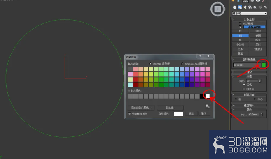Click the 按对象 button in color dialog
Image resolution: width=271 pixels, height=159 pixels.
click(170, 108)
